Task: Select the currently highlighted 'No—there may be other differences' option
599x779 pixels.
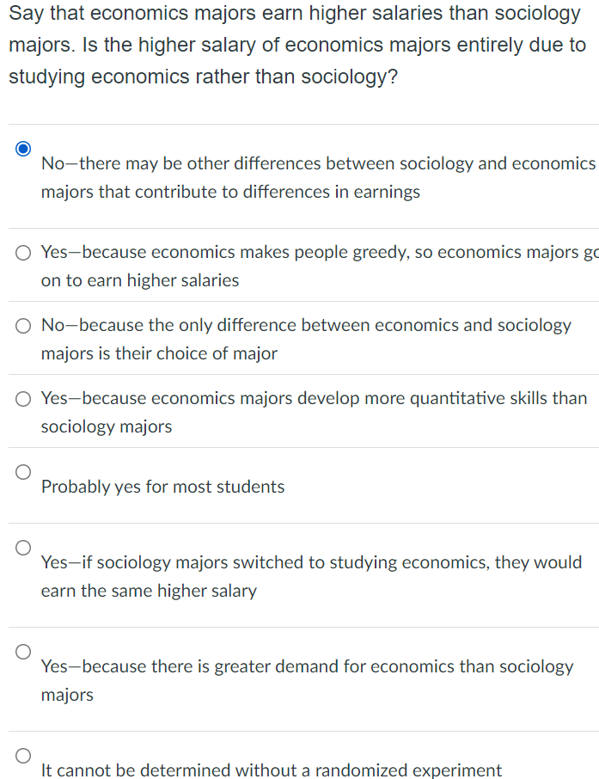Action: (x=320, y=177)
